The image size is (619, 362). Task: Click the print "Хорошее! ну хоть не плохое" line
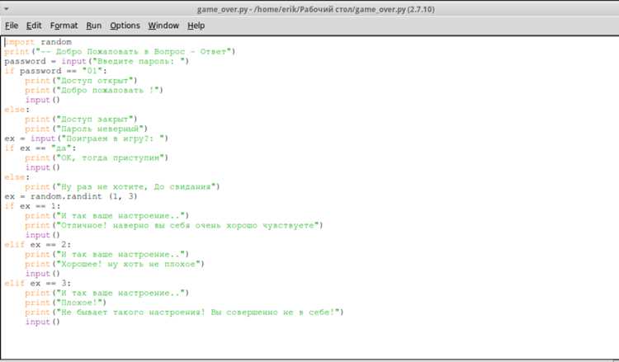tap(115, 264)
